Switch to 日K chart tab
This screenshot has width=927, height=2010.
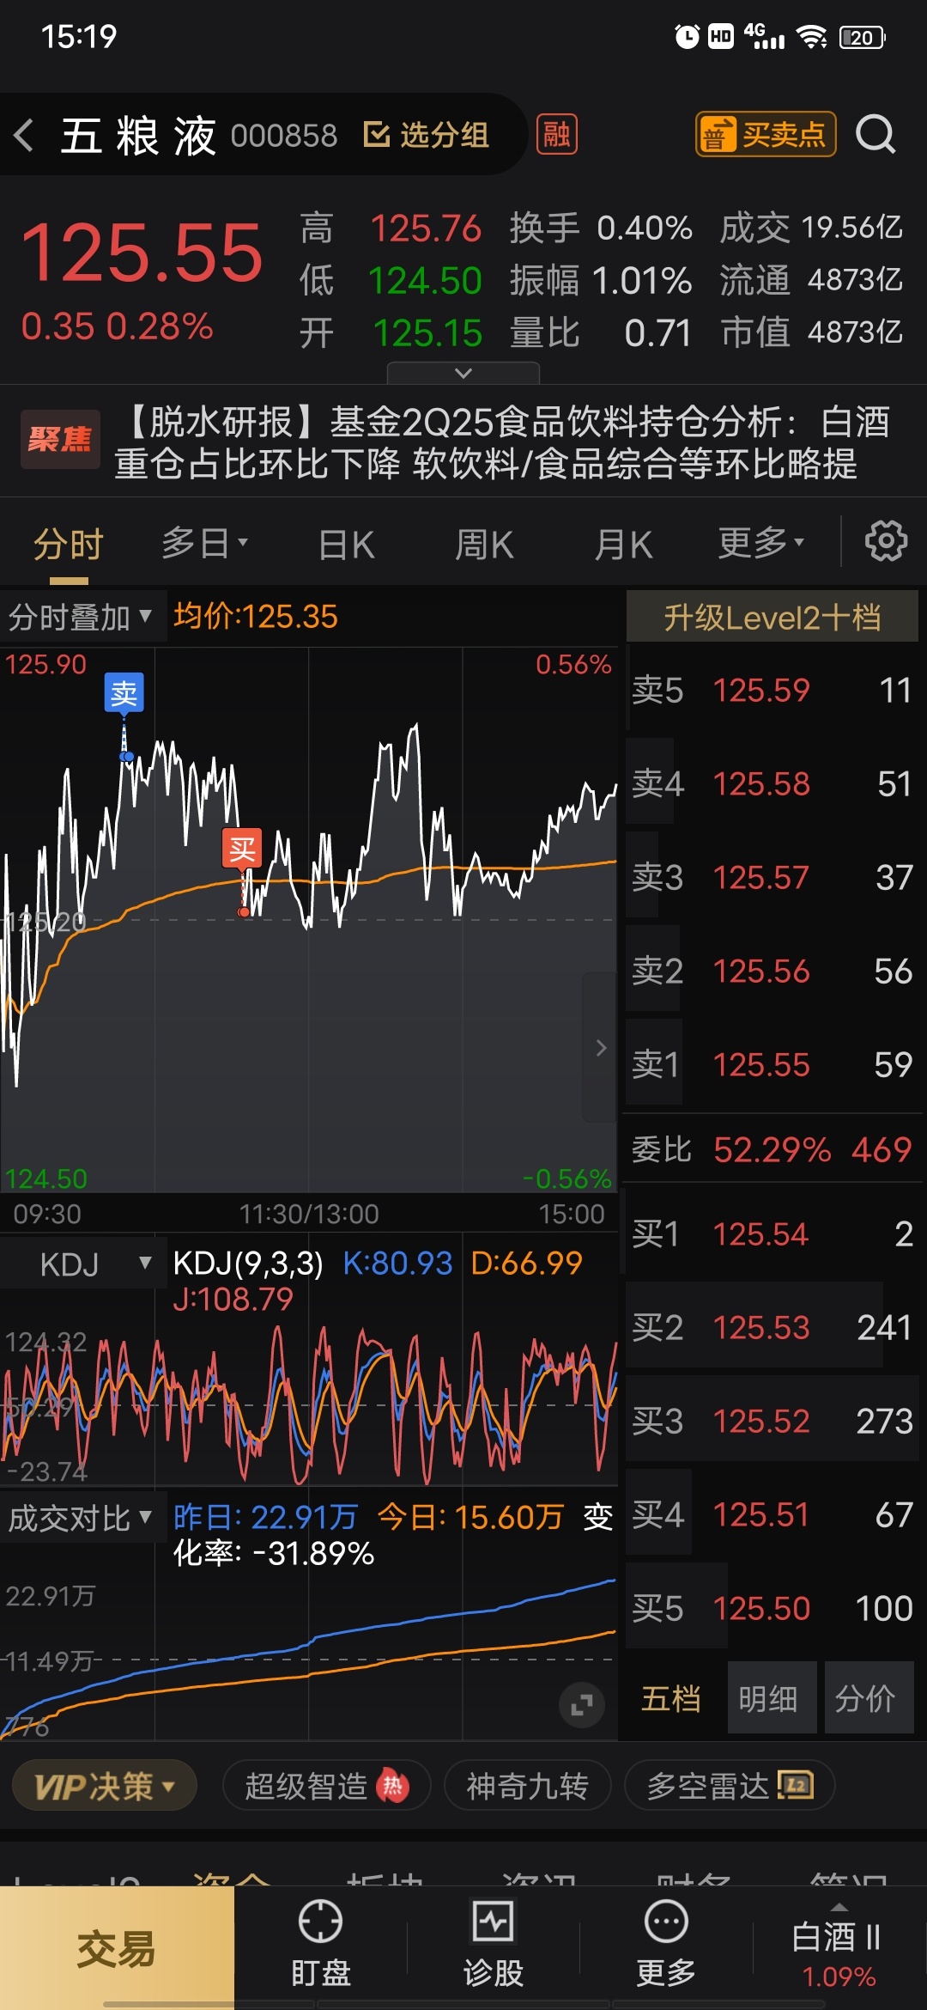tap(346, 545)
